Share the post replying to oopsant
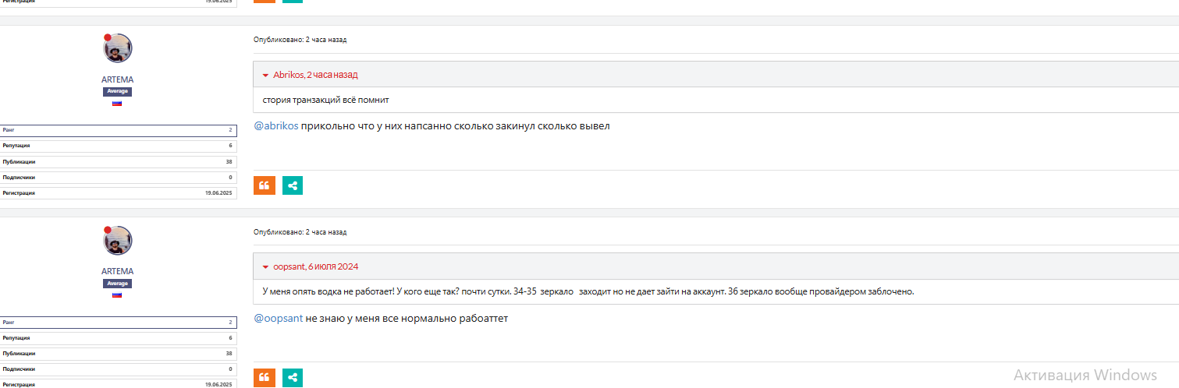This screenshot has width=1179, height=388. (x=293, y=378)
